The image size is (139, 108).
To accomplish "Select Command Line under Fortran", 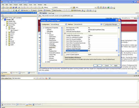I will [x=53, y=60].
